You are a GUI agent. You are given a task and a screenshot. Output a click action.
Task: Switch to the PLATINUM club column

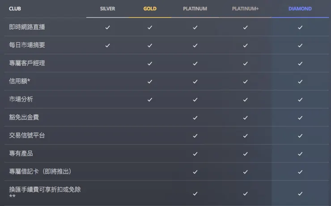pos(195,8)
